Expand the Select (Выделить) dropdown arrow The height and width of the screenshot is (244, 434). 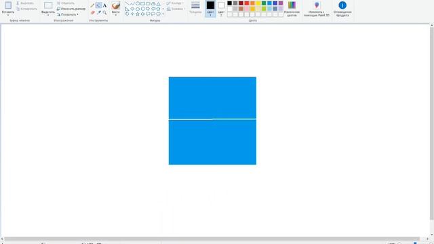[x=48, y=15]
